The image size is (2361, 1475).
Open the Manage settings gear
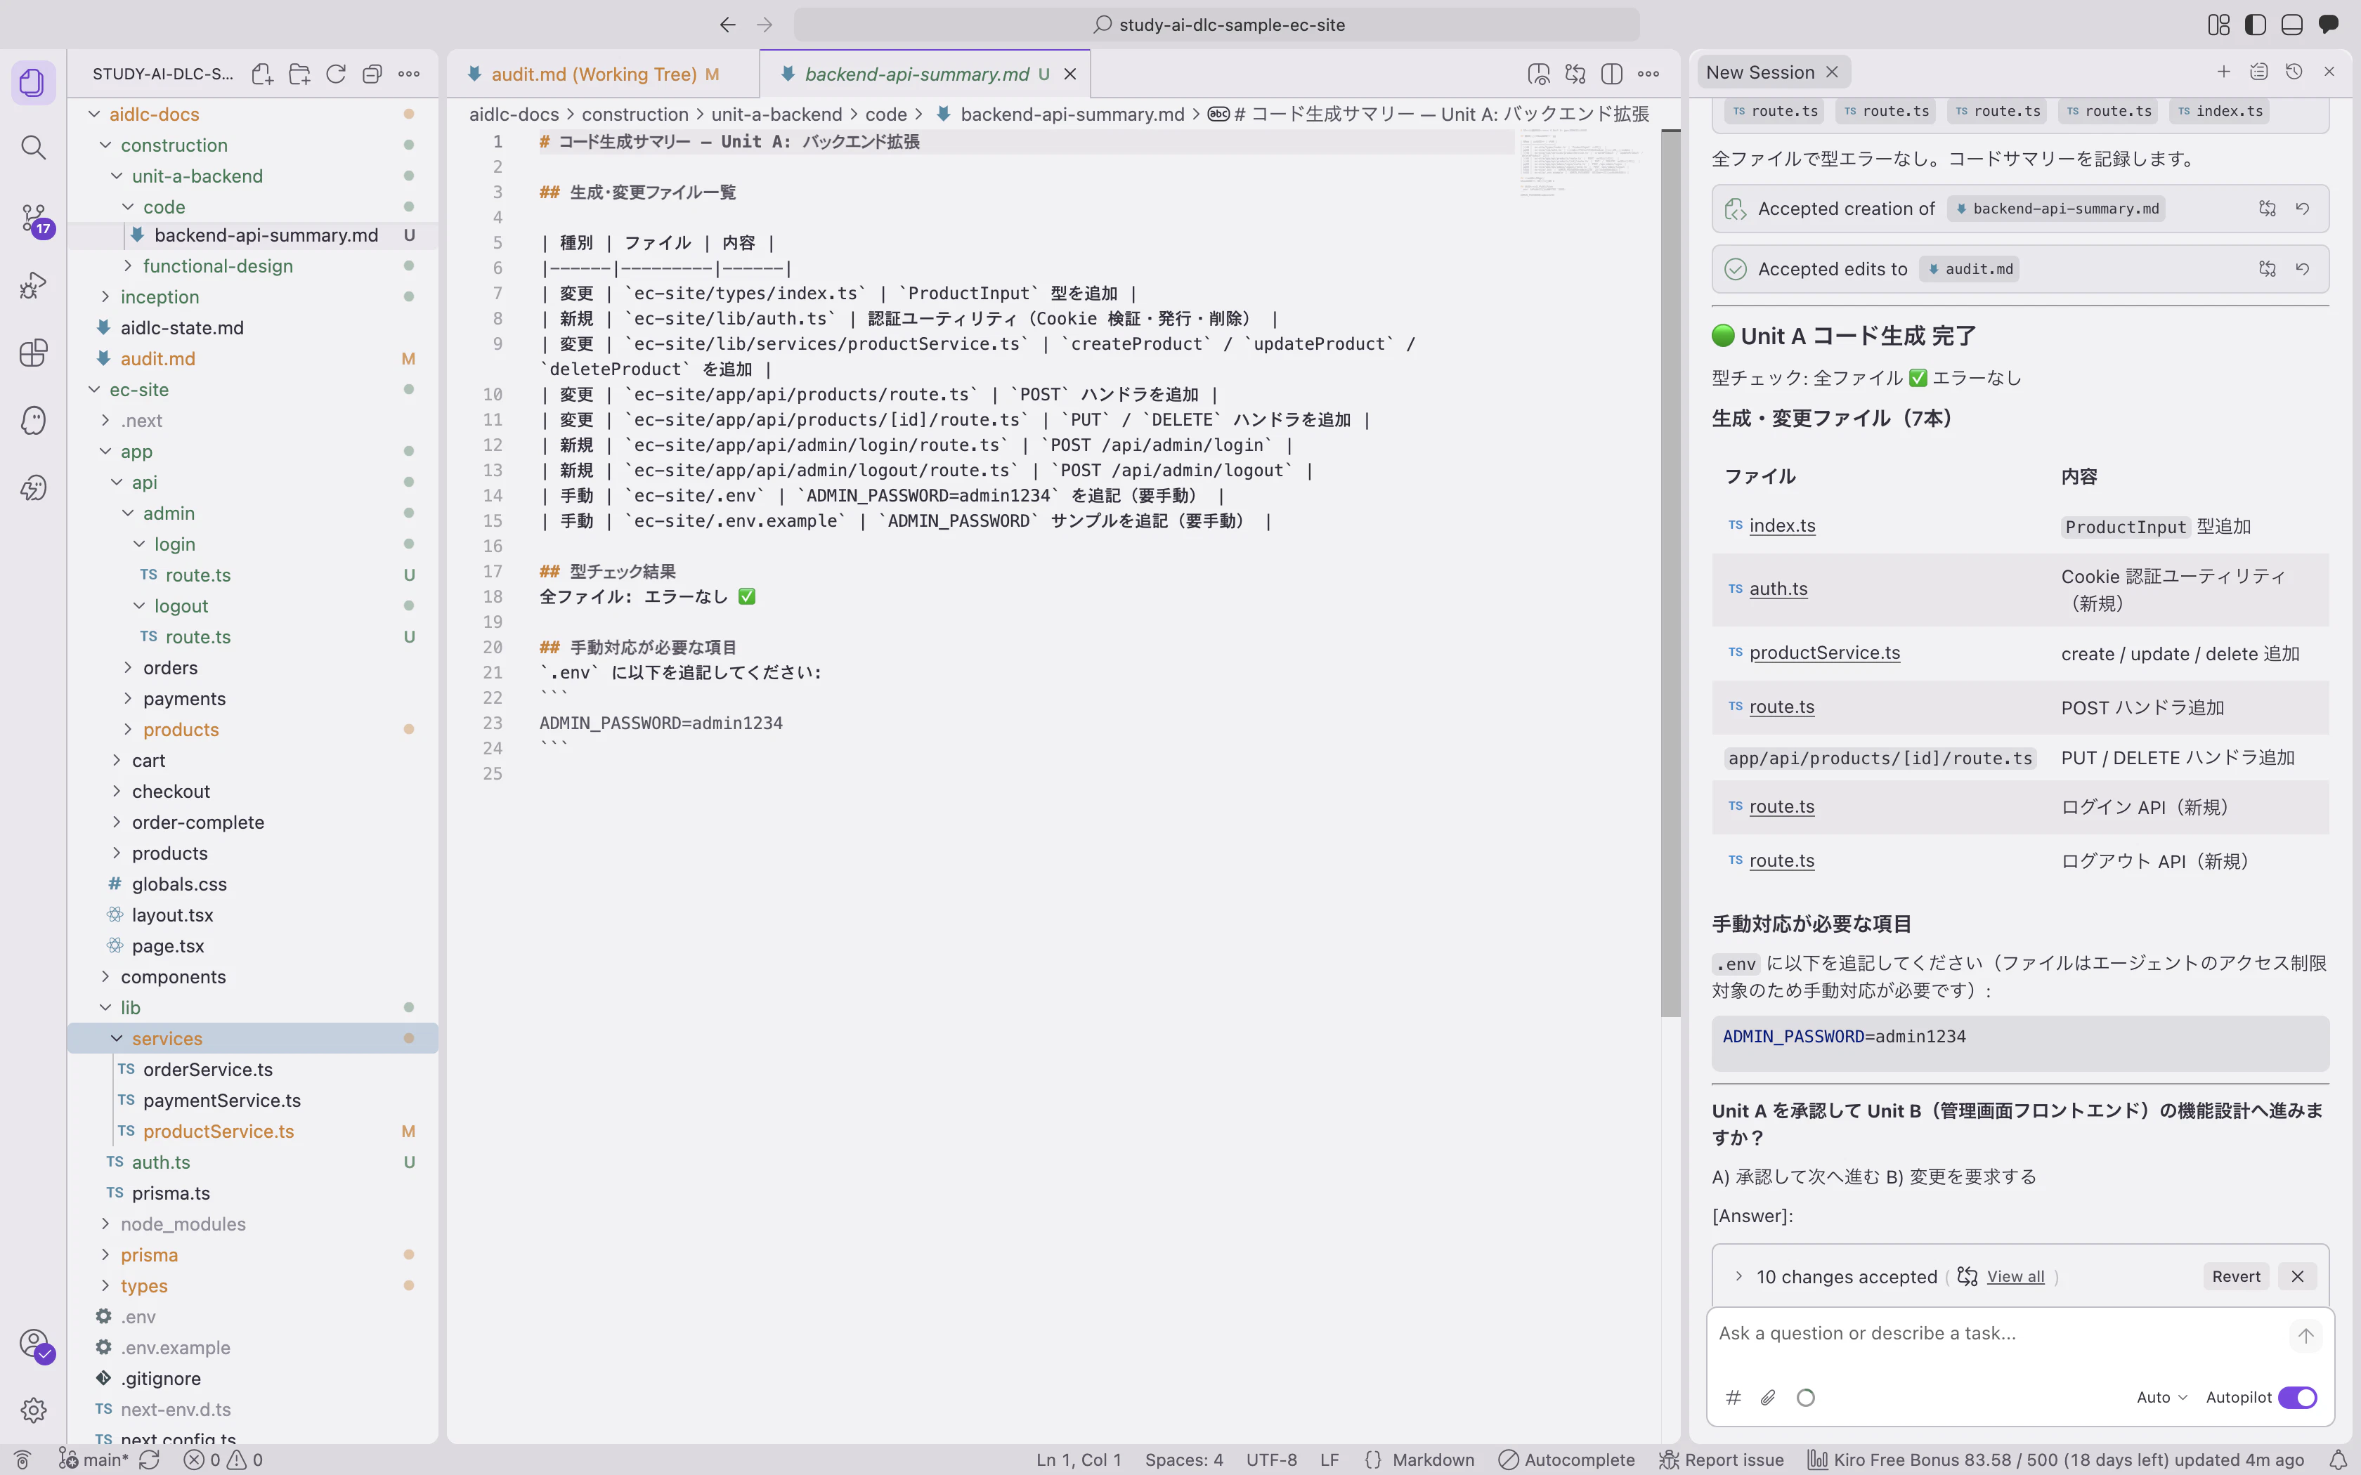tap(33, 1410)
